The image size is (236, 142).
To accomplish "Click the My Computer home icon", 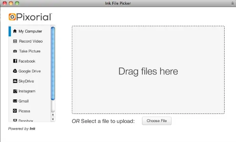I will (15, 31).
